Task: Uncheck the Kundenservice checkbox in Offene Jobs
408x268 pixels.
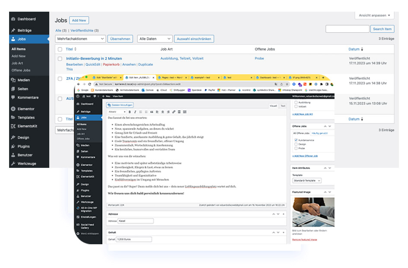Action: point(296,140)
